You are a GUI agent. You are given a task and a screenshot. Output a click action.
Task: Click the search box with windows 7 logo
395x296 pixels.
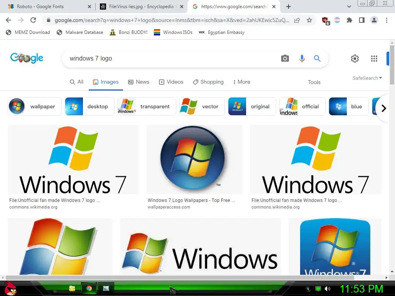pos(171,59)
